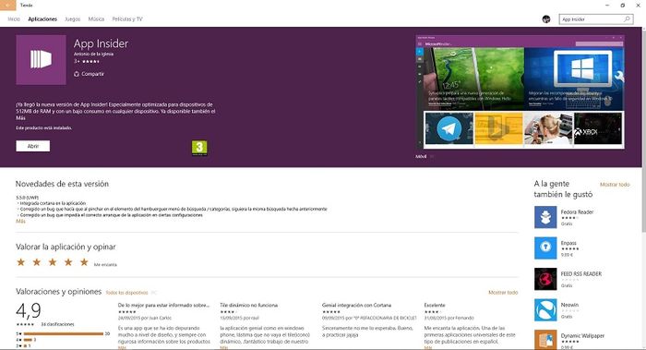The image size is (646, 350).
Task: Open the FEED RSS READER app icon
Action: 545,279
